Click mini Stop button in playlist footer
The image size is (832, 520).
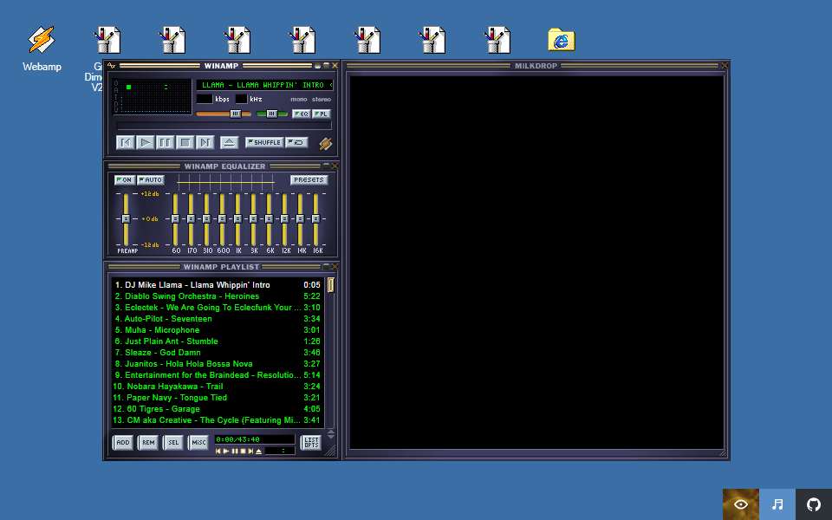(x=243, y=451)
